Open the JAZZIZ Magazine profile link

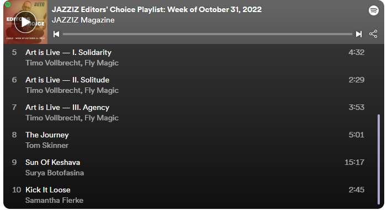coord(83,20)
